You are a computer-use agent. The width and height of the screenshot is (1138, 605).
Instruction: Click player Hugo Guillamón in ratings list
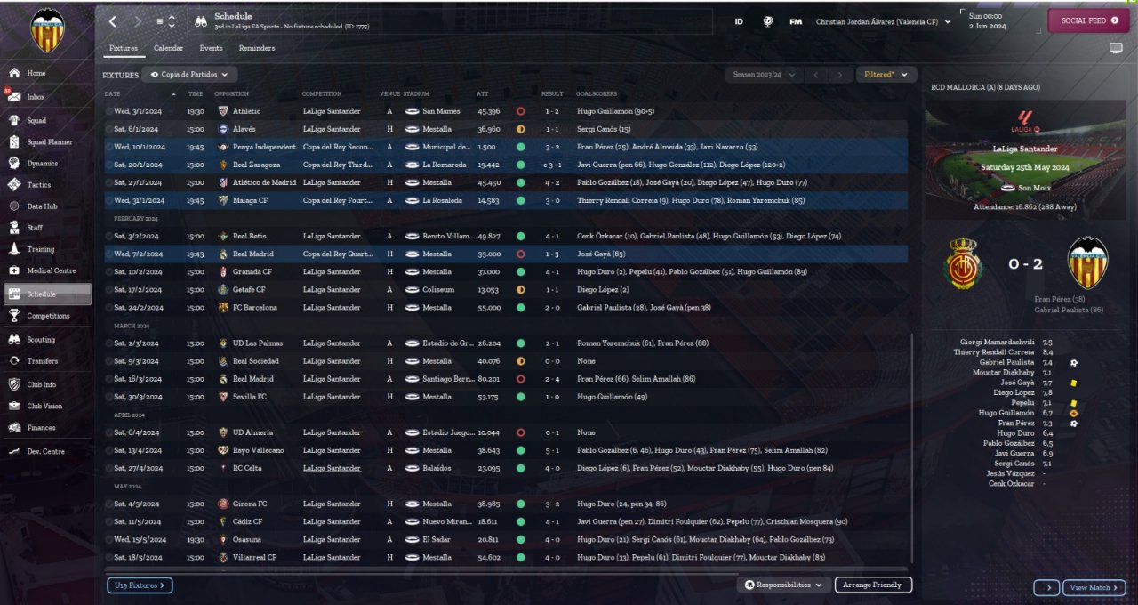(1006, 413)
